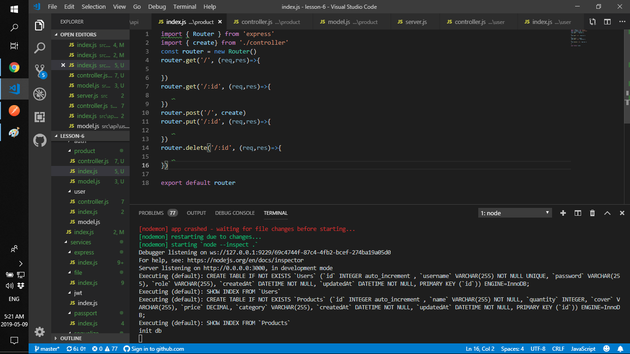Viewport: 630px width, 354px height.
Task: Open the Terminal menu in the menu bar
Action: [184, 7]
